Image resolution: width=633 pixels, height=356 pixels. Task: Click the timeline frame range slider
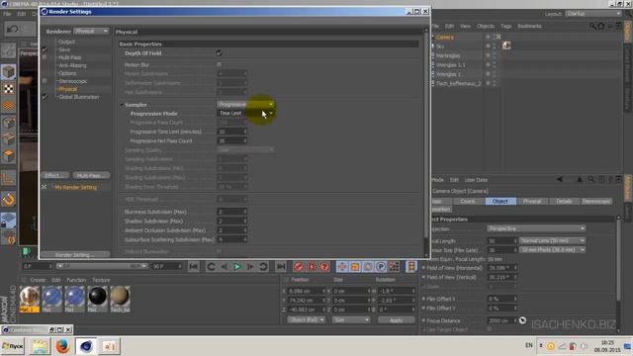point(102,266)
